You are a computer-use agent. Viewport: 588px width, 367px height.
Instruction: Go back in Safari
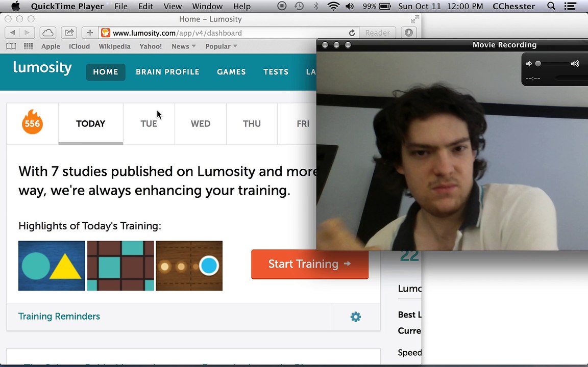(12, 33)
